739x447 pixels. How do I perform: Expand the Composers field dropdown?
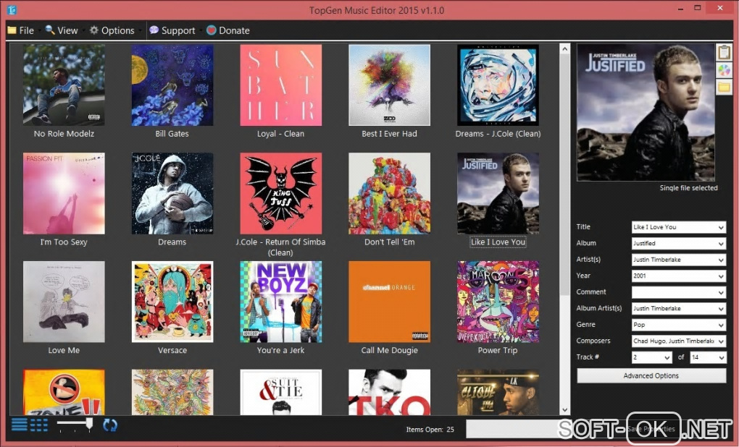[x=721, y=341]
